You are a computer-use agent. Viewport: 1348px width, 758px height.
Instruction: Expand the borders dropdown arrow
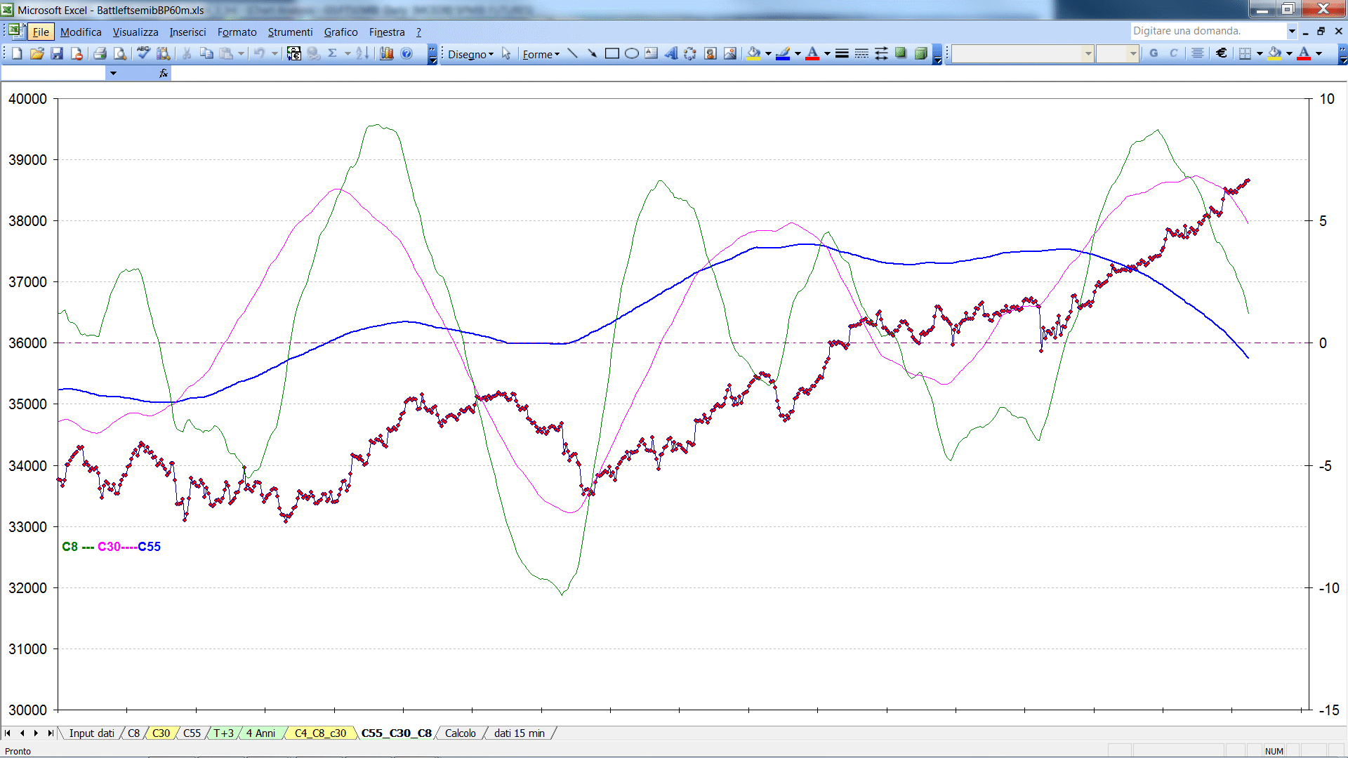point(1260,53)
